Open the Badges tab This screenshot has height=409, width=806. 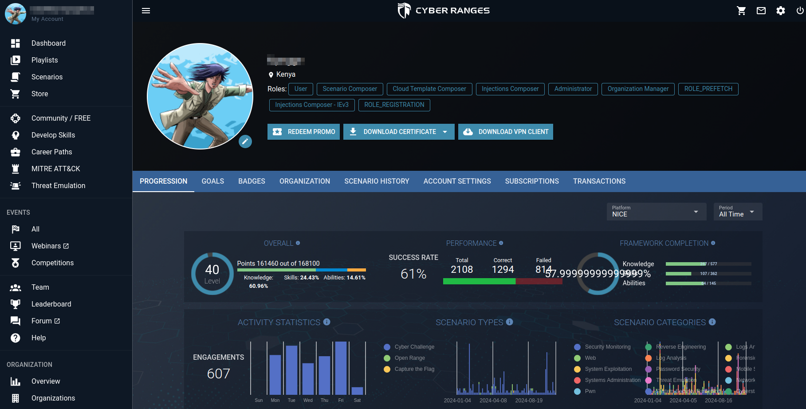tap(252, 181)
